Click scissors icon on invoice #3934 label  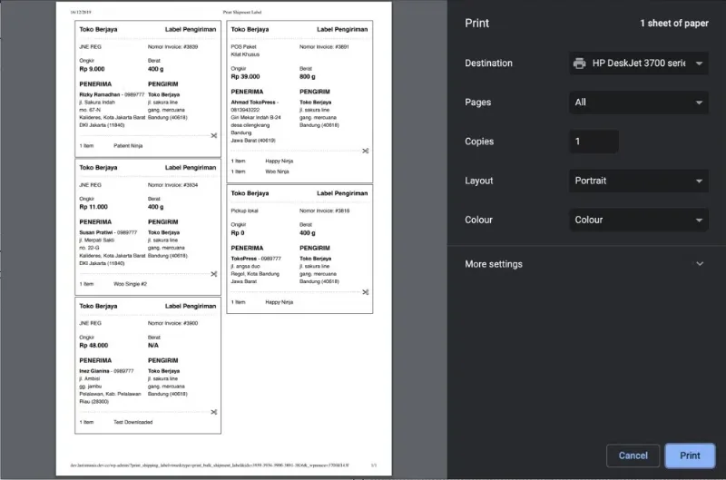click(x=214, y=274)
